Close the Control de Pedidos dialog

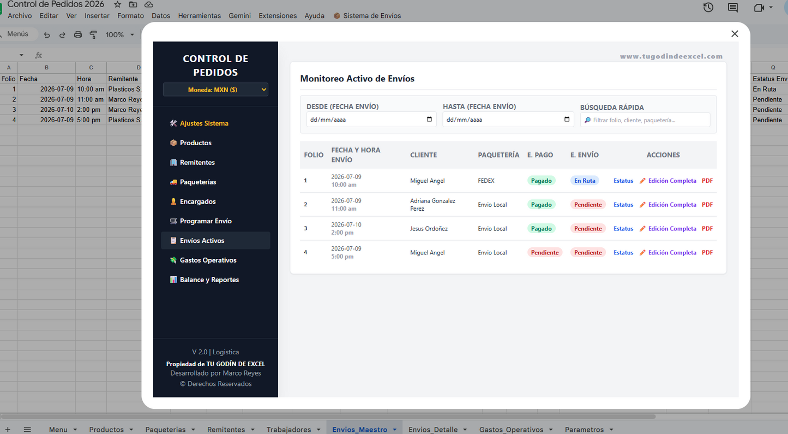(x=735, y=34)
